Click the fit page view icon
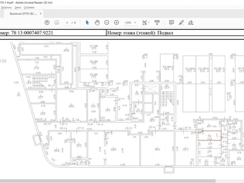244x183 pixels. click(144, 23)
